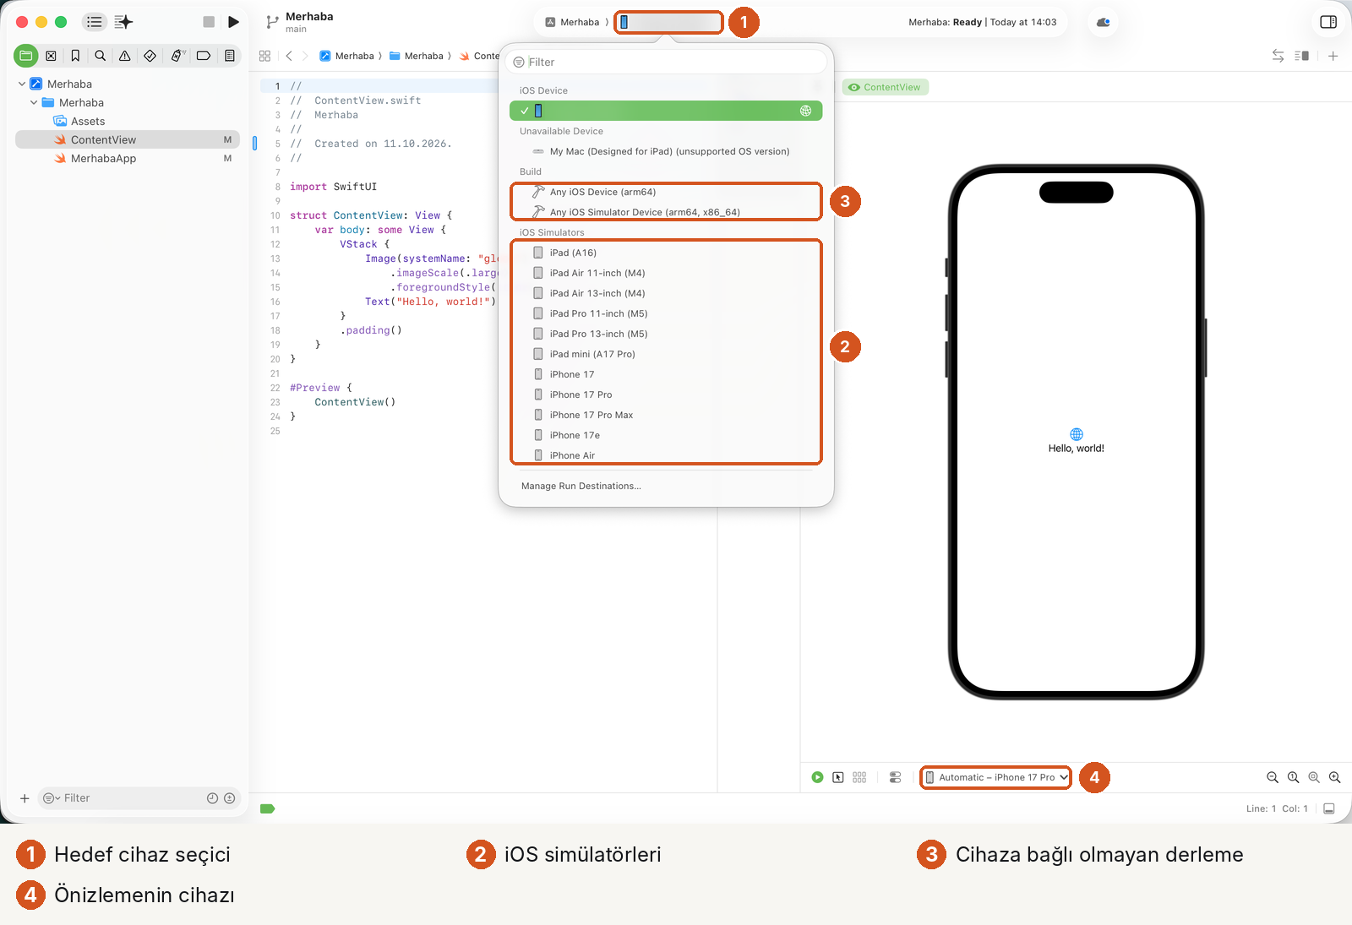Collapse the Merhaba project root
The width and height of the screenshot is (1352, 925).
[x=21, y=84]
